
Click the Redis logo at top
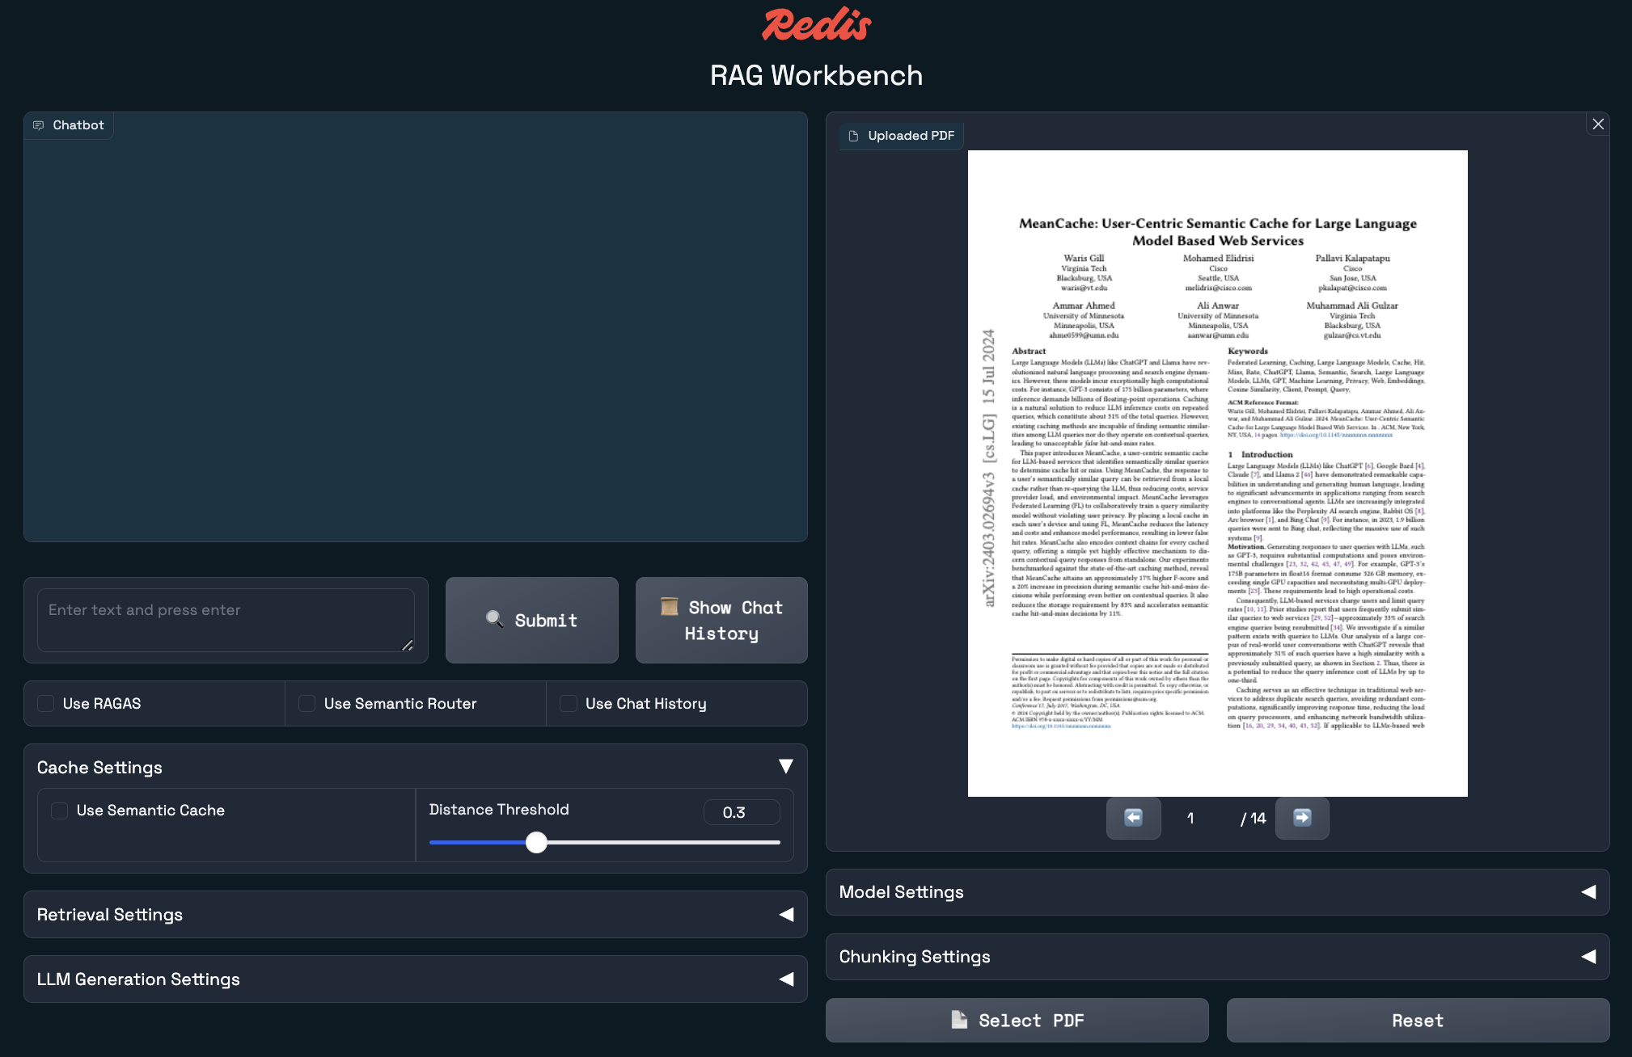[x=816, y=24]
